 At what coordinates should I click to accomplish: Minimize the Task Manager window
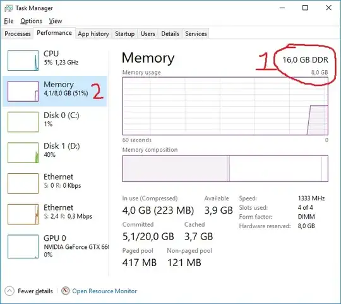tap(282, 8)
